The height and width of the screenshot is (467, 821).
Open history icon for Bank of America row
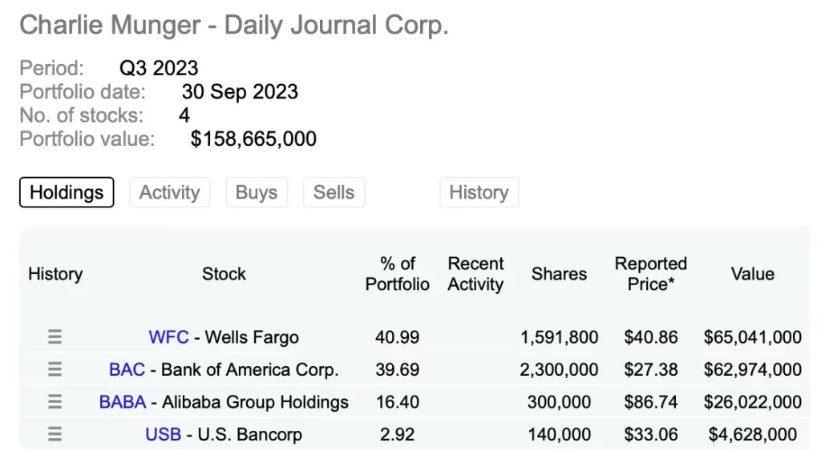coord(55,369)
